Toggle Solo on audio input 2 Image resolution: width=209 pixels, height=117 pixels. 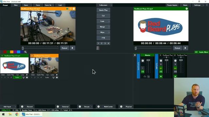point(175,64)
